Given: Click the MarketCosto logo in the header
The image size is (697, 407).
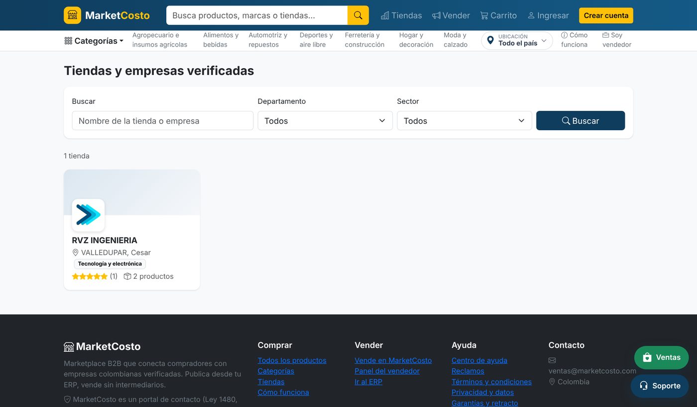Looking at the screenshot, I should (x=107, y=15).
